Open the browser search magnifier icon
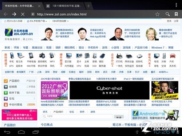Viewport: 182px width, 136px height. (x=167, y=14)
